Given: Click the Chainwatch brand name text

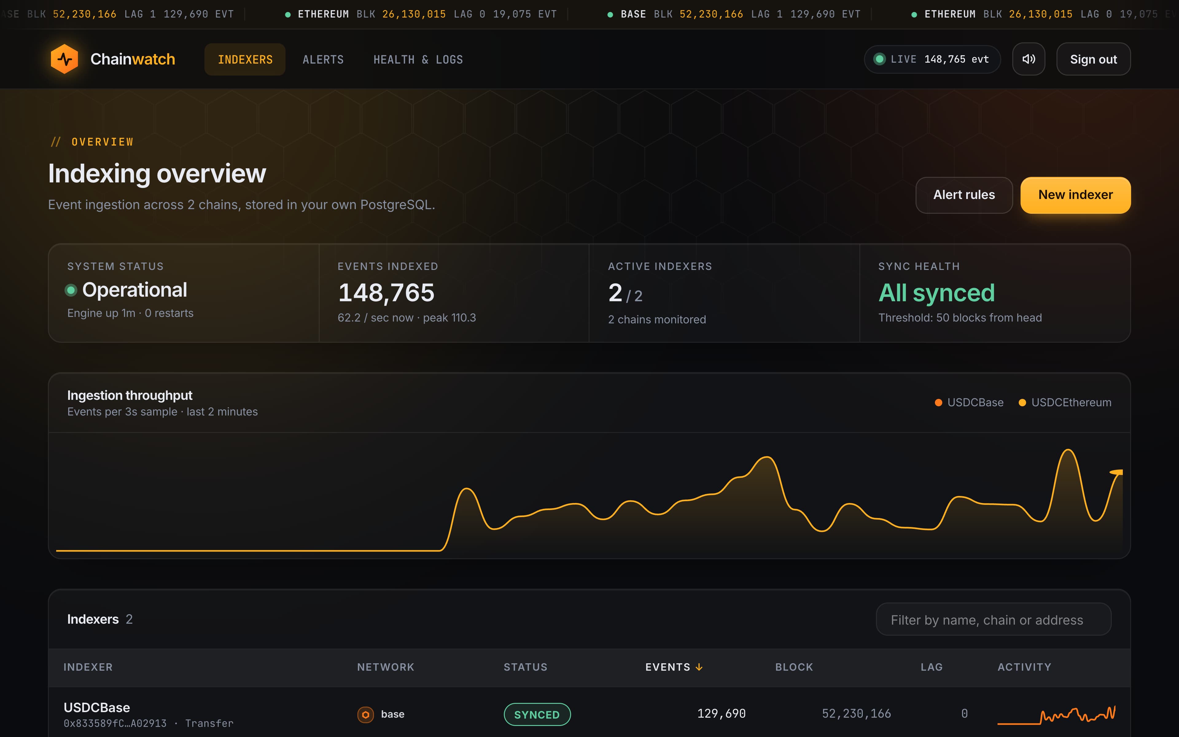Looking at the screenshot, I should [133, 59].
